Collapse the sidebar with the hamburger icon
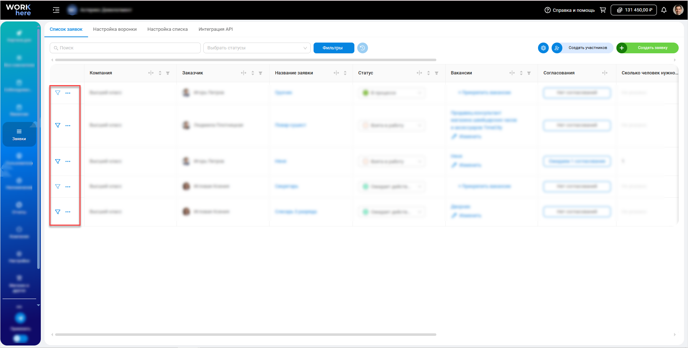Image resolution: width=688 pixels, height=348 pixels. [56, 10]
